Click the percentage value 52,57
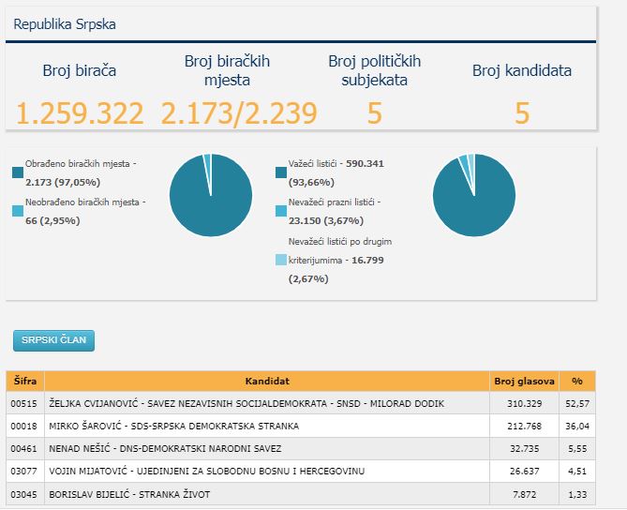 [577, 404]
